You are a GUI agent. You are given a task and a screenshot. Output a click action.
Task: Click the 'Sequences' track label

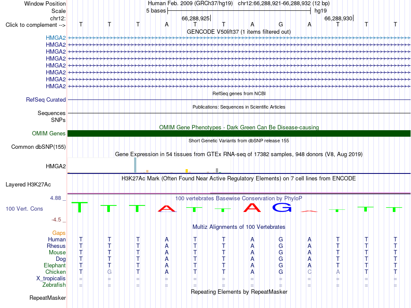coord(51,113)
